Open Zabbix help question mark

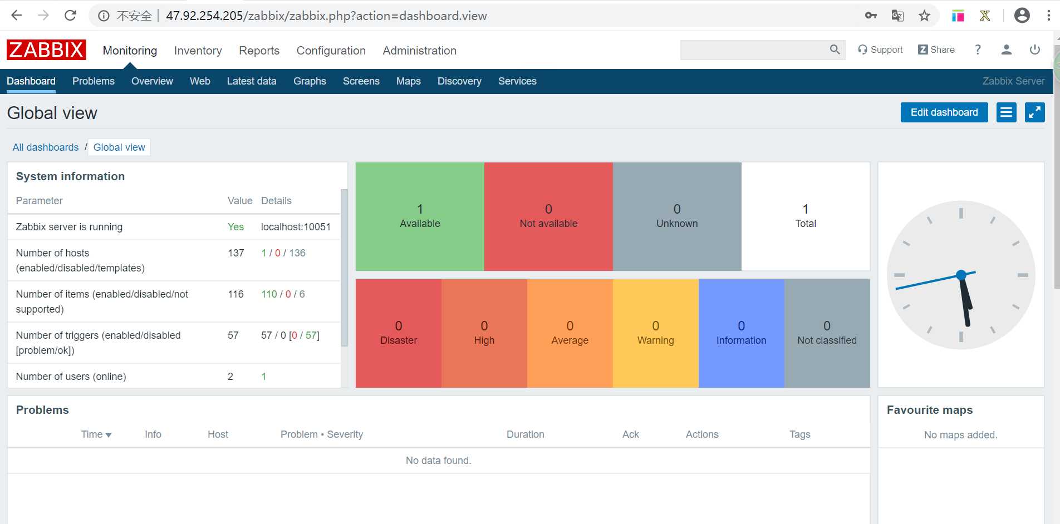pyautogui.click(x=978, y=50)
